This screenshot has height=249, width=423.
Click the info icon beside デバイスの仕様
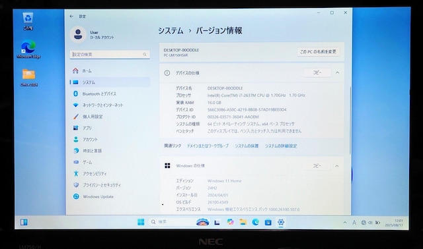click(167, 73)
